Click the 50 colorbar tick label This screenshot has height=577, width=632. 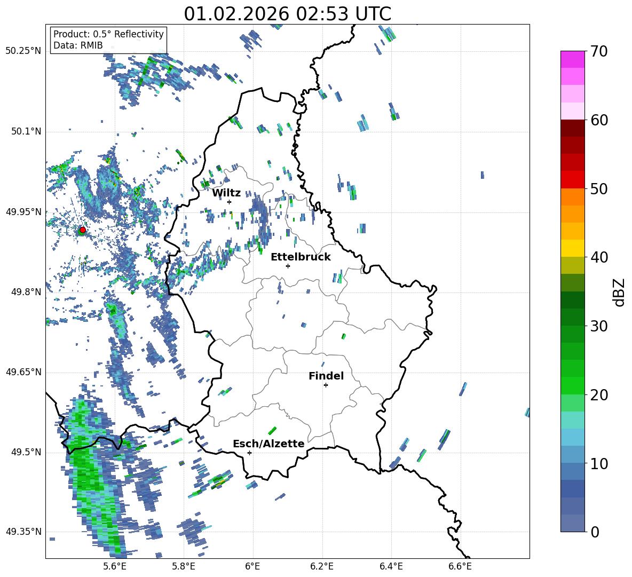pos(599,189)
